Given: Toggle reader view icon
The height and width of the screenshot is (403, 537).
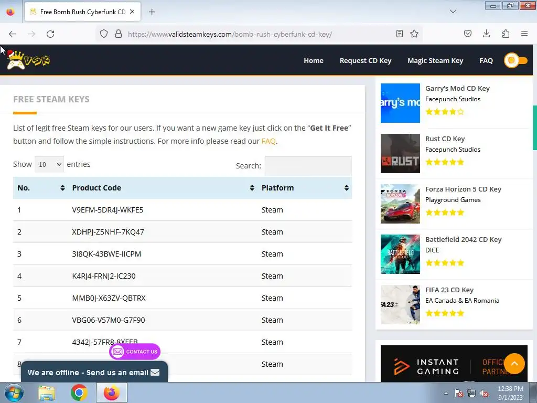Looking at the screenshot, I should (399, 34).
